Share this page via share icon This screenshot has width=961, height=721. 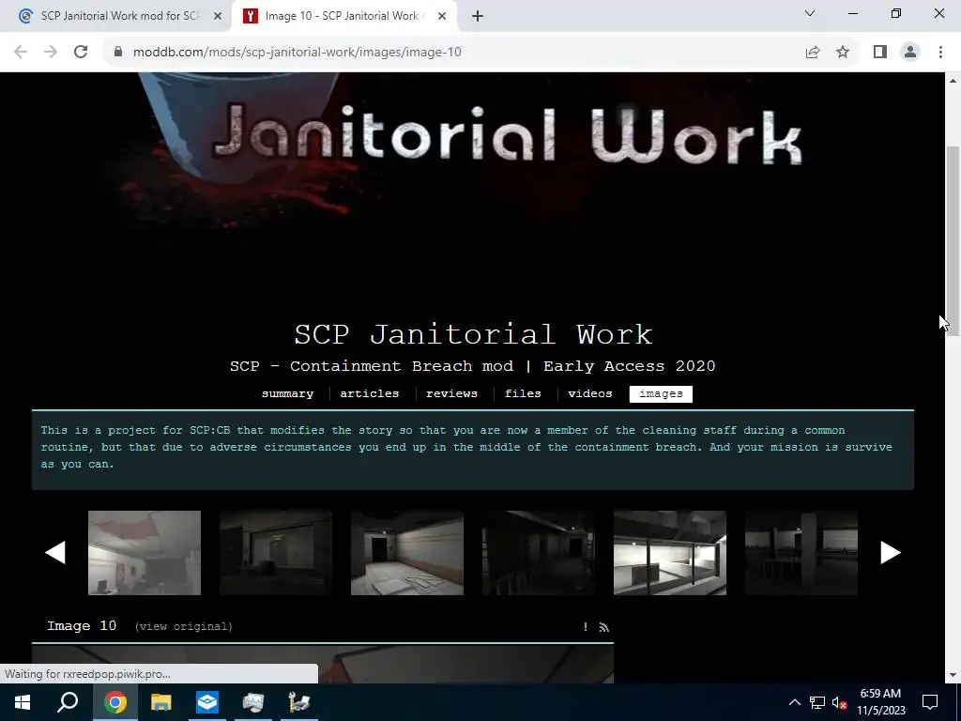point(813,53)
